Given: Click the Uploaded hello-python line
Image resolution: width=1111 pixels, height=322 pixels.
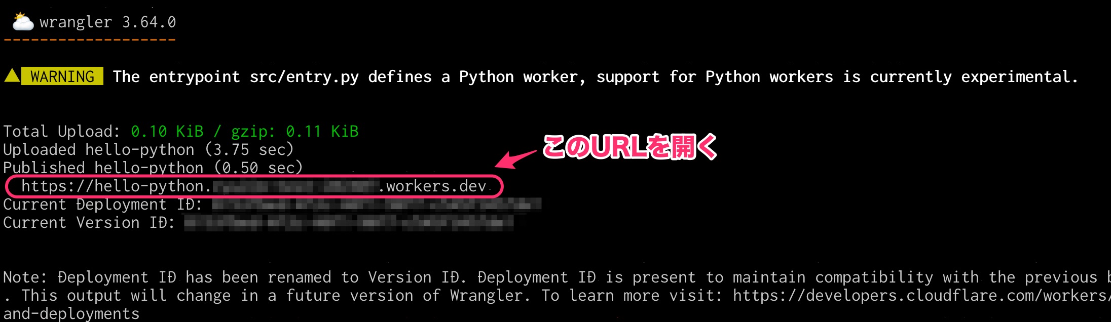Looking at the screenshot, I should (x=149, y=150).
